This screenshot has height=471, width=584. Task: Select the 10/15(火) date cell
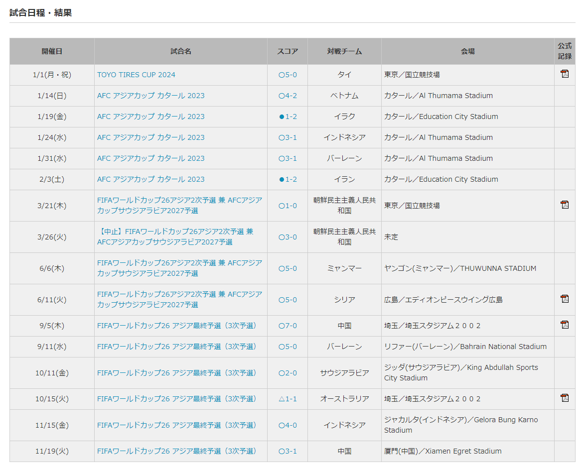tap(52, 399)
